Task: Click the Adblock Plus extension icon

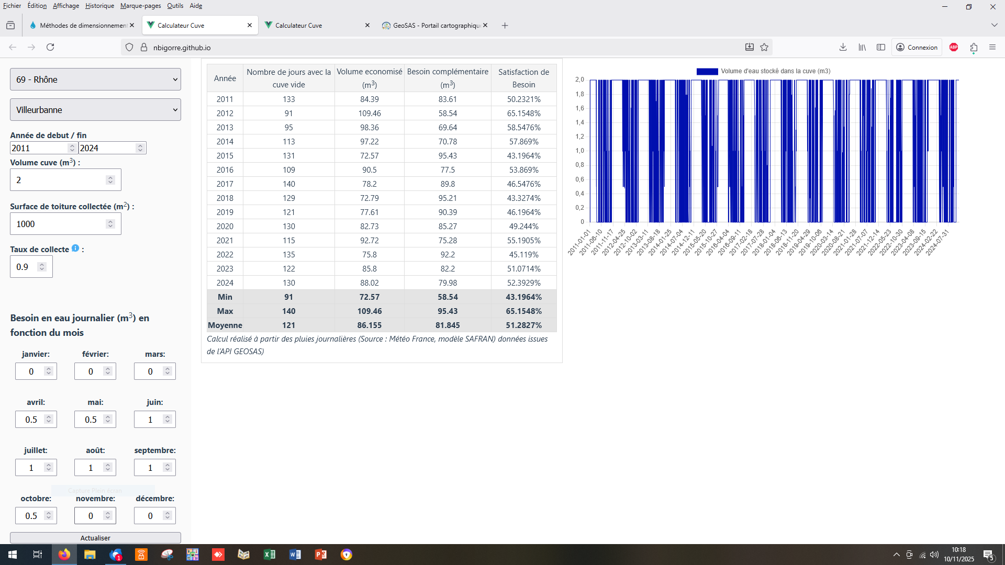Action: [954, 47]
